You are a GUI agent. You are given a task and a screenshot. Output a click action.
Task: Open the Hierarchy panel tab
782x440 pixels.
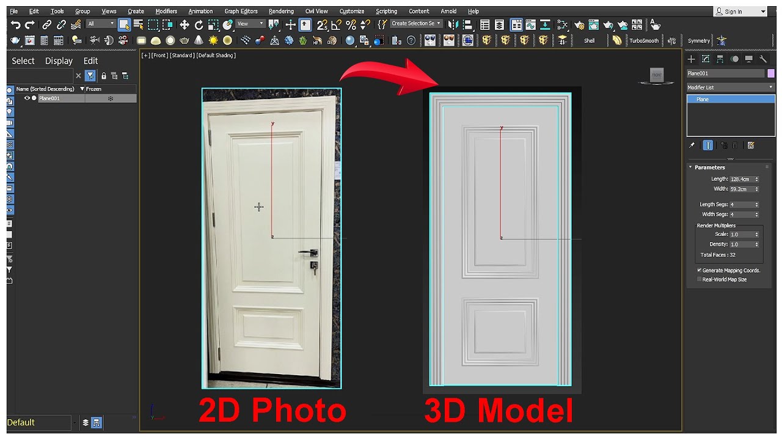tap(720, 59)
